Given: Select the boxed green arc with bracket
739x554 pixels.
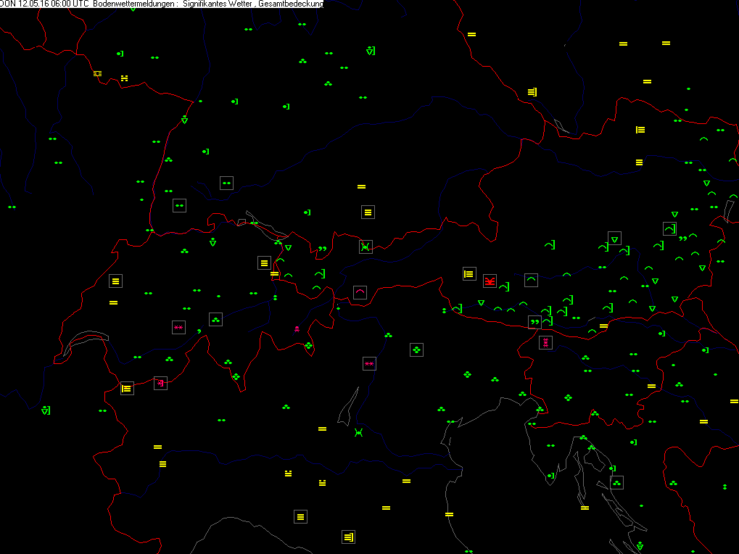Looking at the screenshot, I should (x=669, y=229).
